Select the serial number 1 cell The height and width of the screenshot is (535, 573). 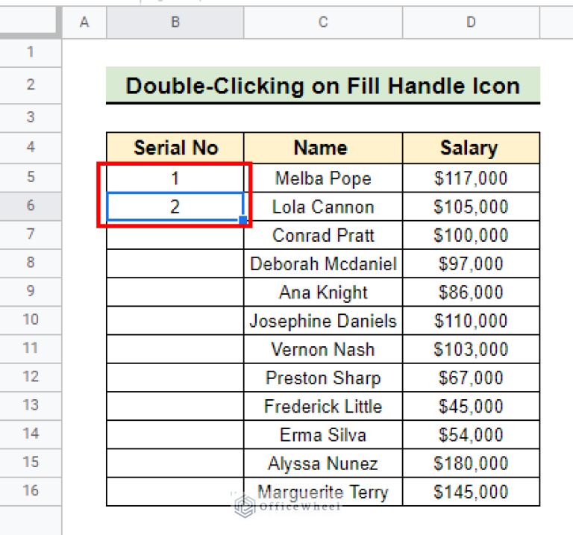pos(175,178)
